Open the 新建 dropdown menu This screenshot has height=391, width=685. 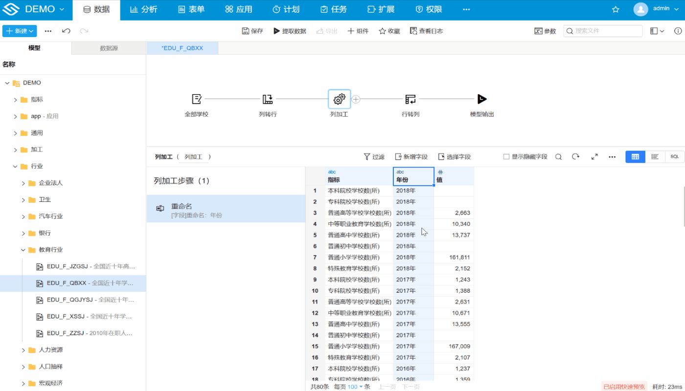19,30
